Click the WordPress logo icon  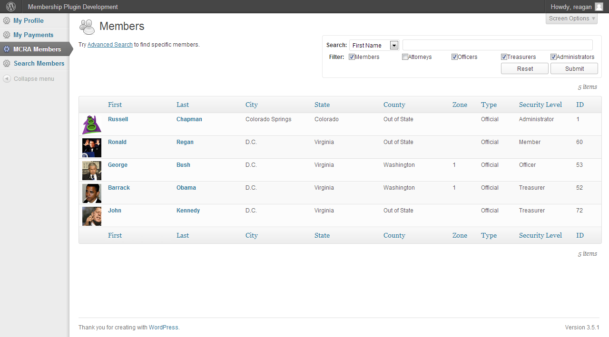(x=10, y=7)
